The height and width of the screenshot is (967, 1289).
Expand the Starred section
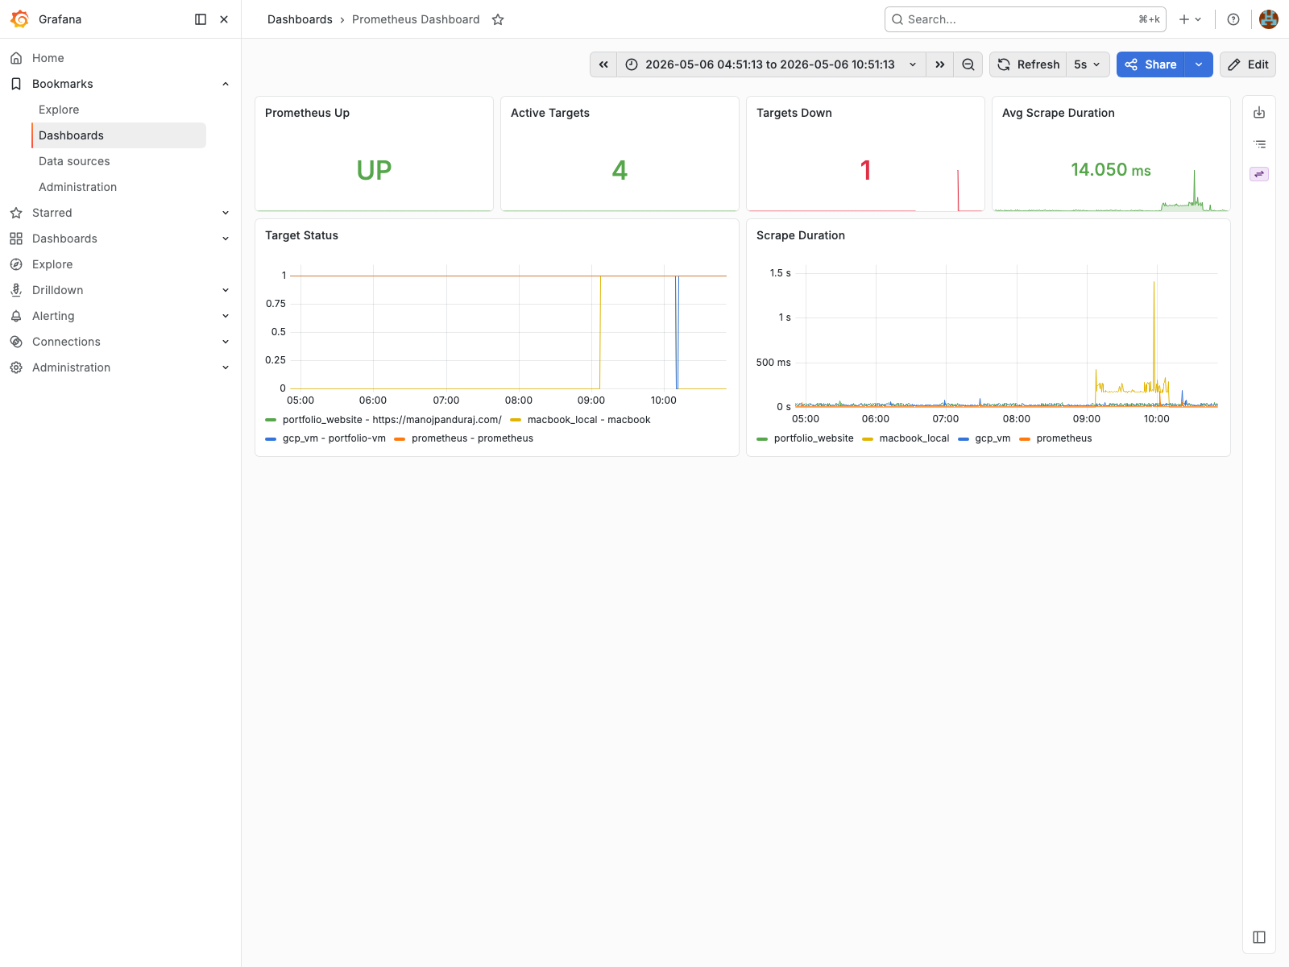pyautogui.click(x=226, y=213)
